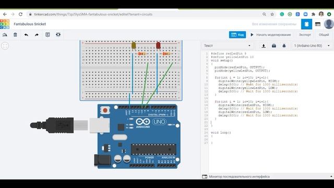Click code line 'digitalWrite(yellowLedPin, HIGH);'
Screen dimensions: 334x188
tap(248, 81)
